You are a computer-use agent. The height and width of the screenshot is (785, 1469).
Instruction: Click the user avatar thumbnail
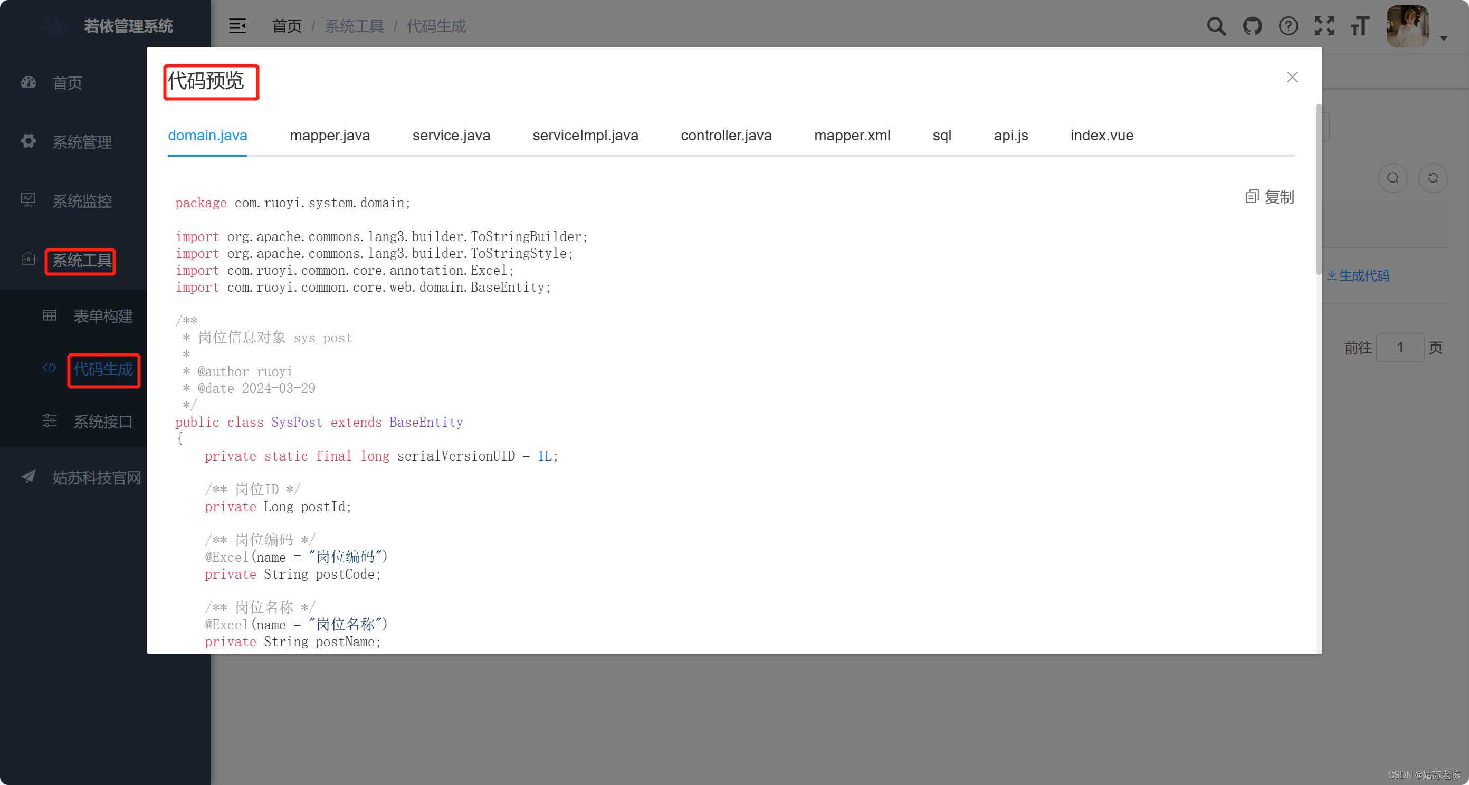click(x=1407, y=26)
